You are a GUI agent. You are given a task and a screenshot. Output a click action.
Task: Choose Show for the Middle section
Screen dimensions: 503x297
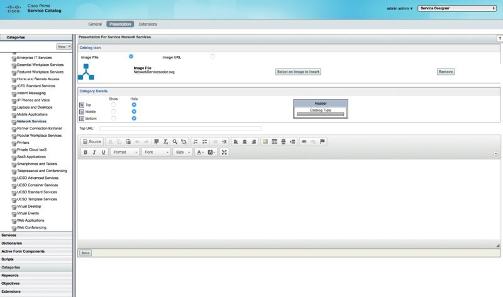coord(113,112)
